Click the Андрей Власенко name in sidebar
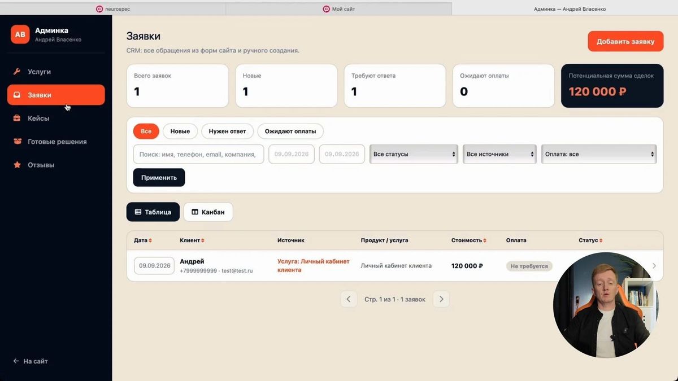The height and width of the screenshot is (381, 678). click(58, 40)
